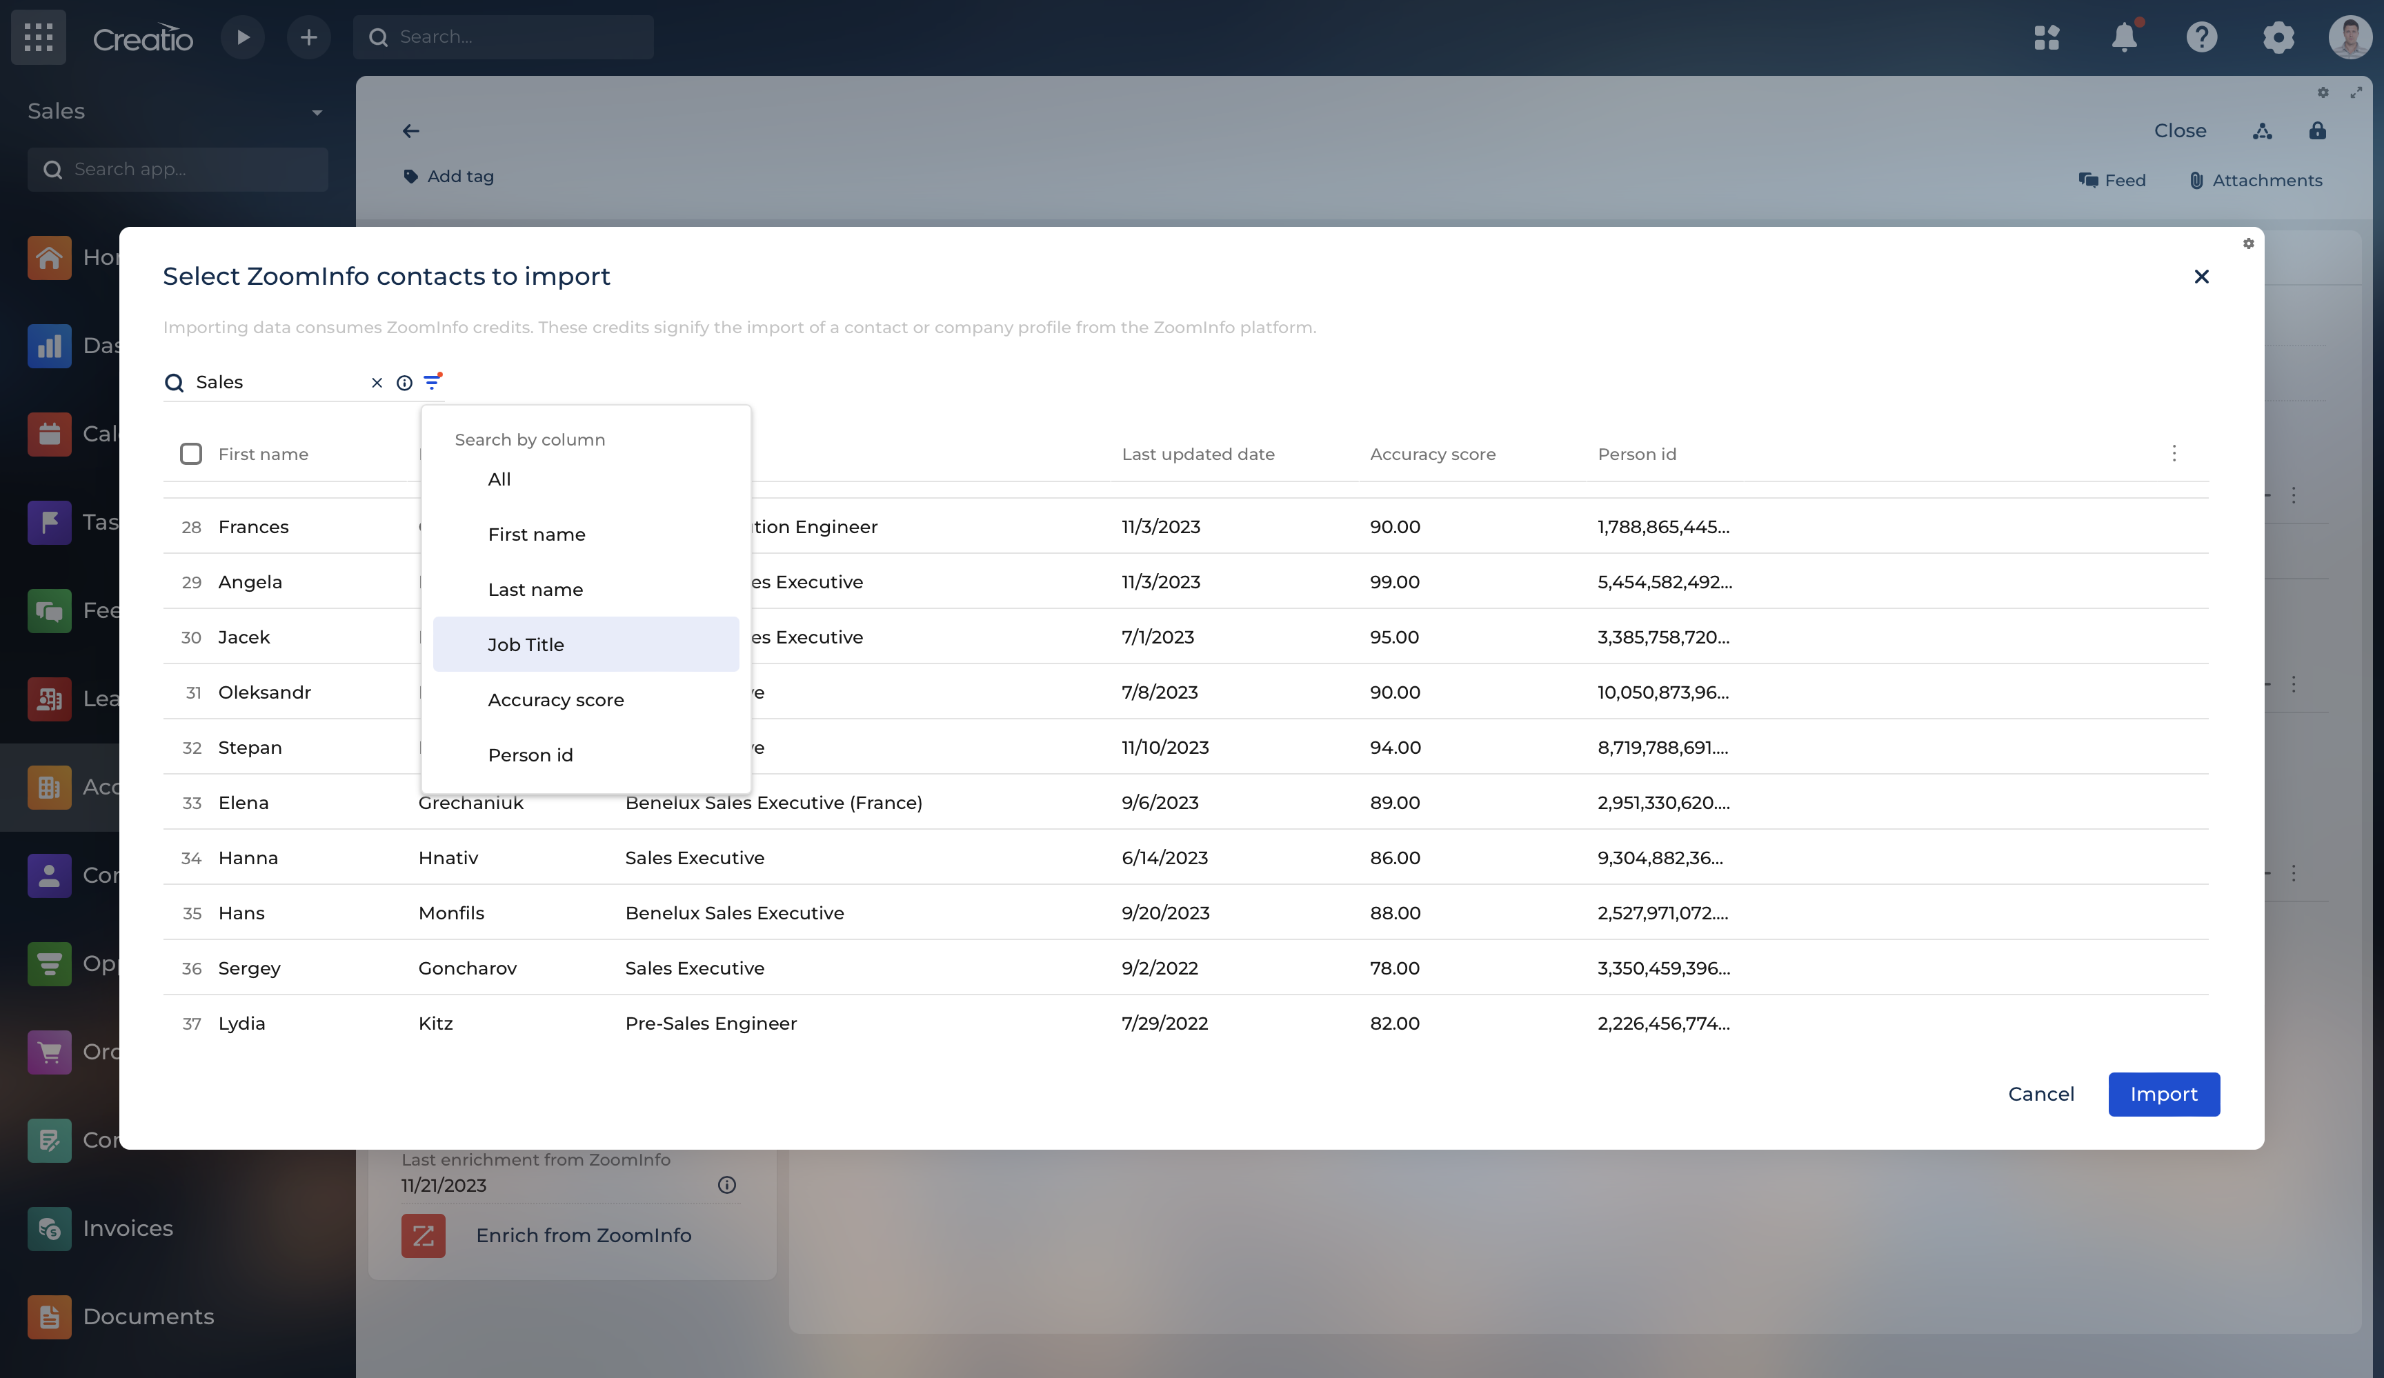The height and width of the screenshot is (1378, 2384).
Task: Open the help question mark icon
Action: click(2201, 37)
